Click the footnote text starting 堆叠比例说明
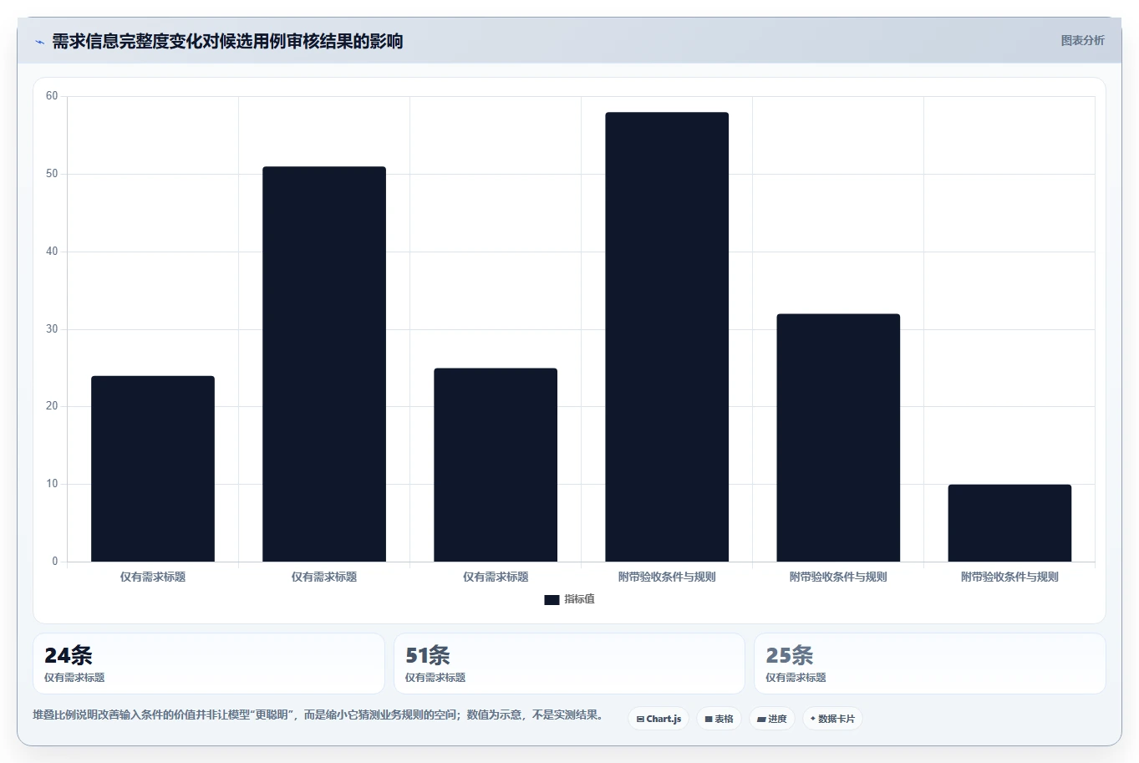1139x763 pixels. click(319, 715)
